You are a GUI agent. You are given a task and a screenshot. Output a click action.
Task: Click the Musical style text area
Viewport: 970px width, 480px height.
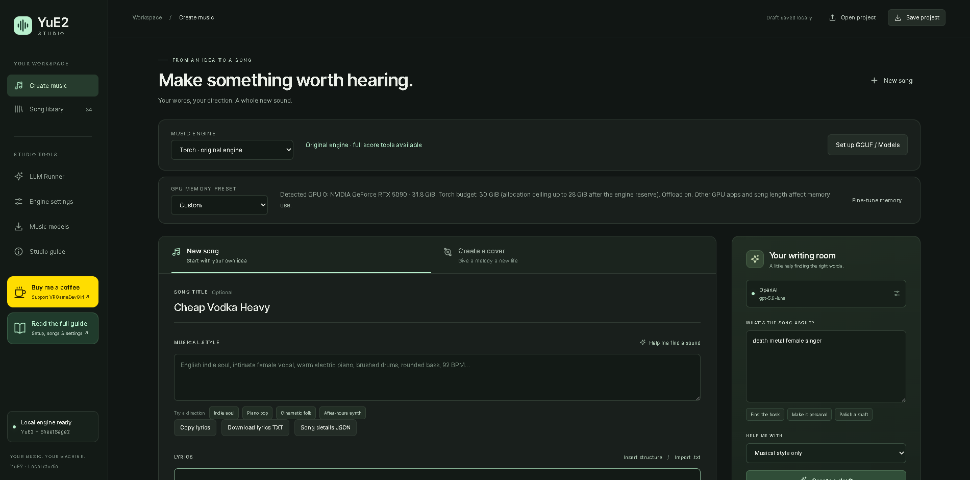tap(437, 377)
